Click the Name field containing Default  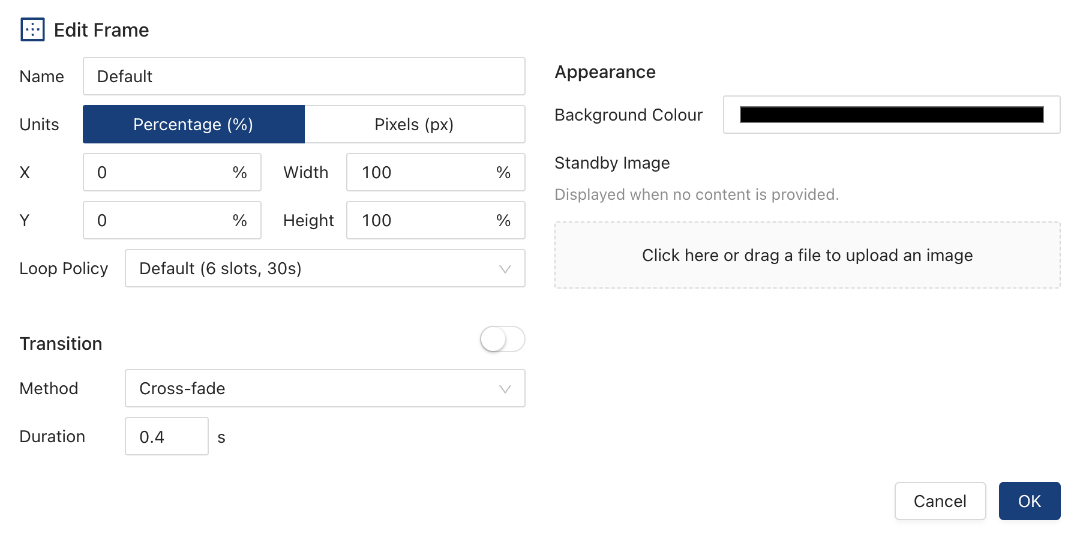click(304, 76)
